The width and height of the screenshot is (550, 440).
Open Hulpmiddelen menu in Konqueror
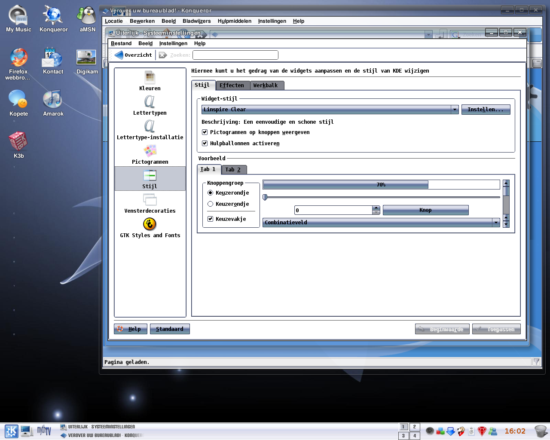235,21
